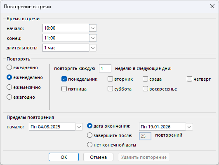
Task: Click the Отмена button
Action: (x=98, y=157)
